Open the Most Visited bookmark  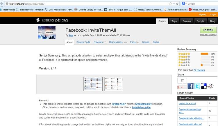(8, 10)
